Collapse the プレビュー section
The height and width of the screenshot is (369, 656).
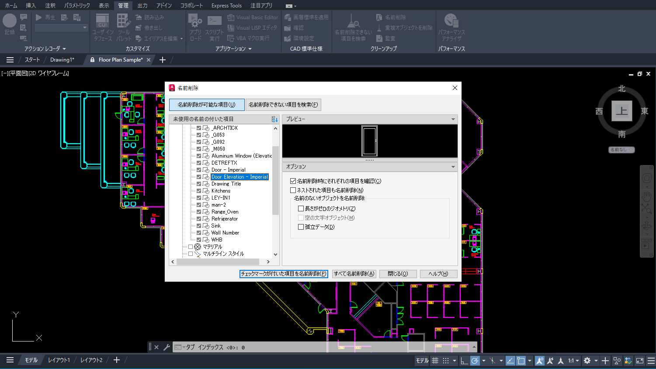pos(453,119)
